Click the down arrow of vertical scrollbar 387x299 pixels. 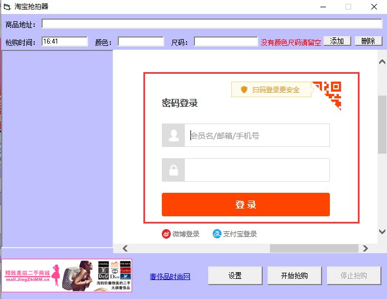(x=382, y=231)
